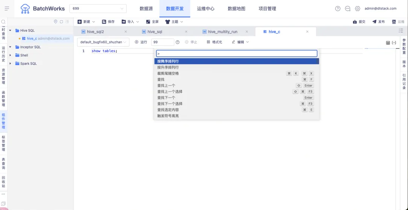This screenshot has width=408, height=210.
Task: Select 查找下一个选择 command
Action: point(236,104)
